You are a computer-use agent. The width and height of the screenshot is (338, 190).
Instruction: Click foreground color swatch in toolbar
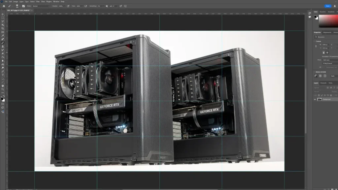point(2,99)
